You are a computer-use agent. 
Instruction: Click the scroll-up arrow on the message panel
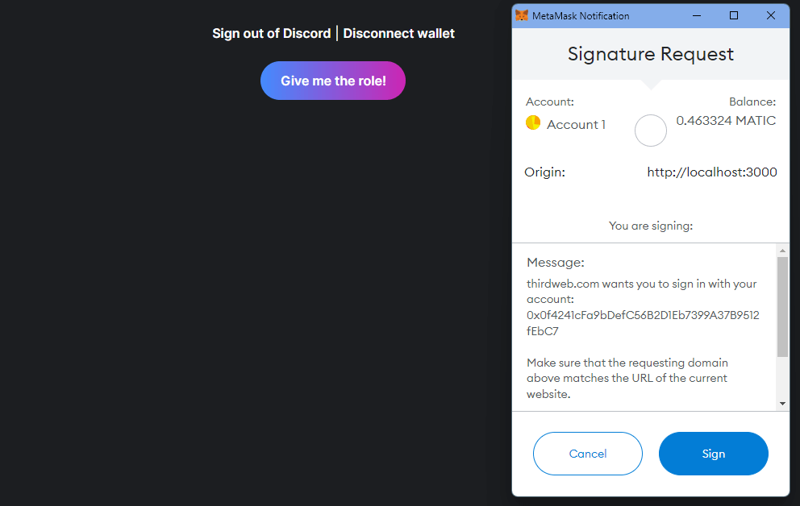point(784,251)
